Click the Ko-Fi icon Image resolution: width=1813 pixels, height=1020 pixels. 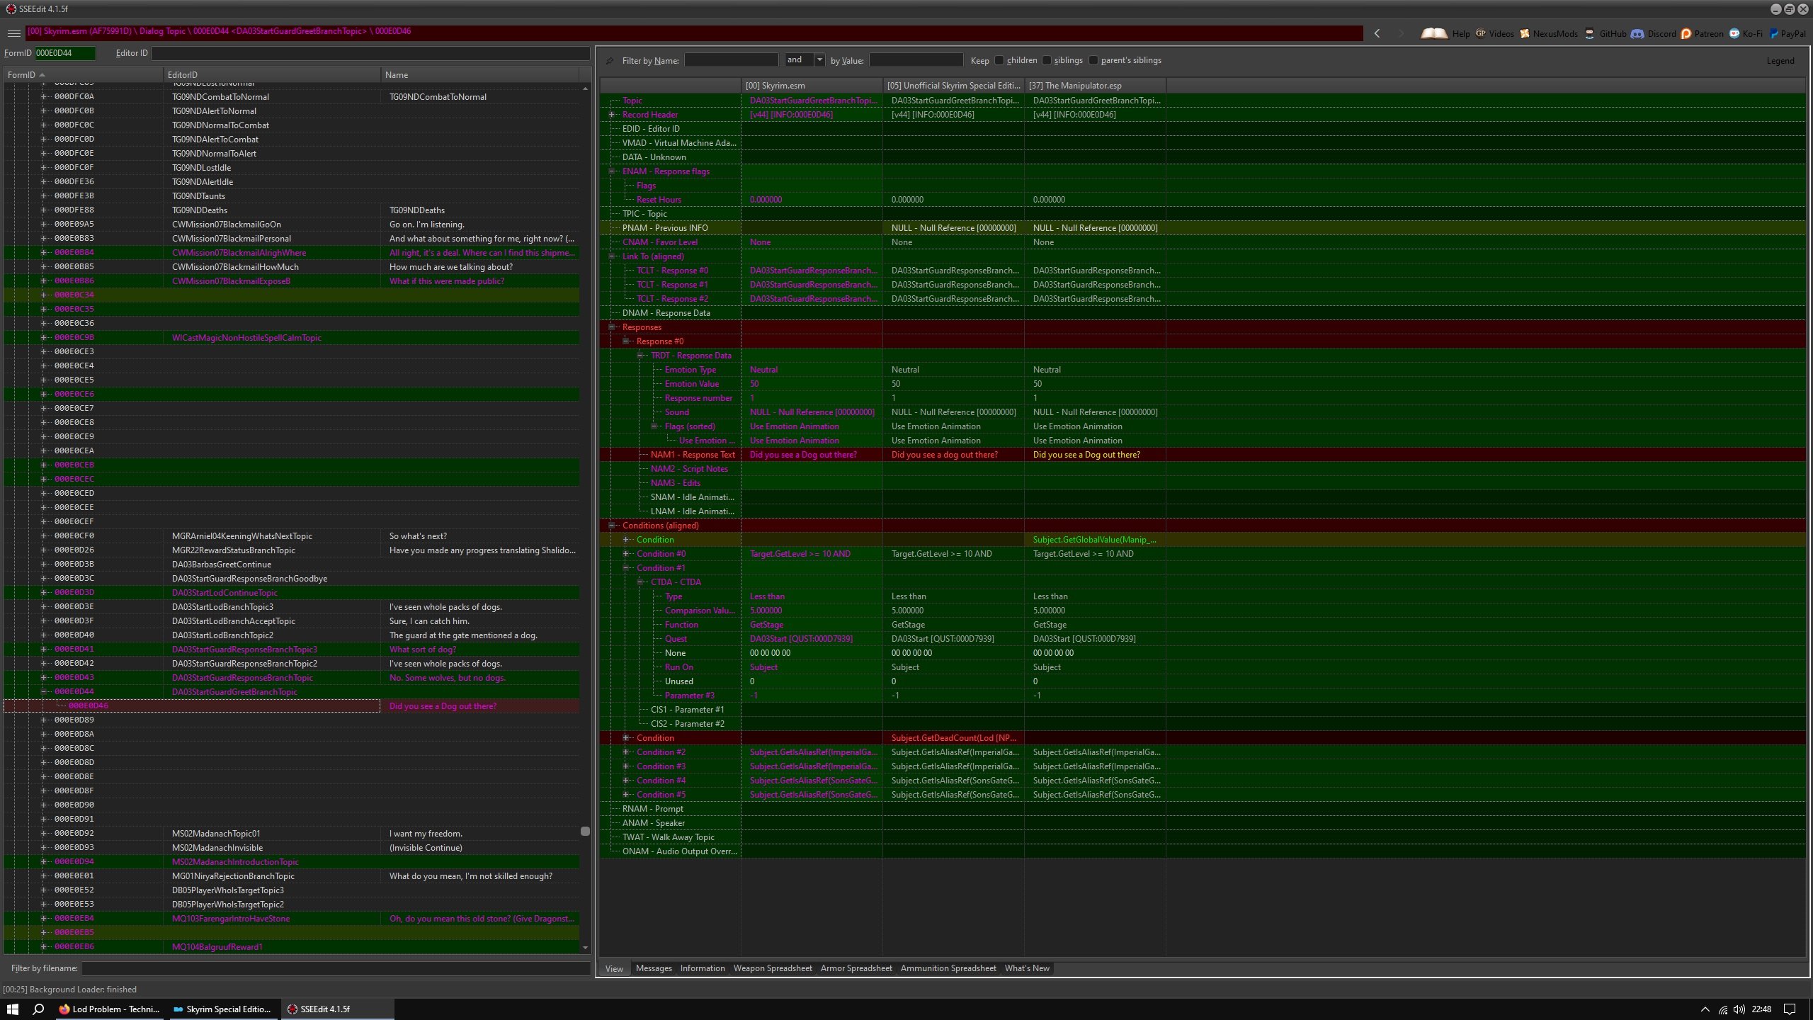[x=1734, y=33]
